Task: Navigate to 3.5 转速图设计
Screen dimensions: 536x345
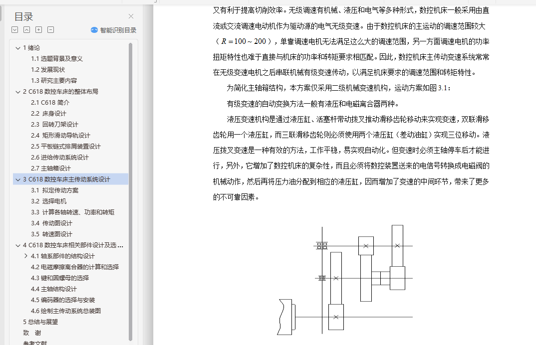Action: tap(51, 234)
